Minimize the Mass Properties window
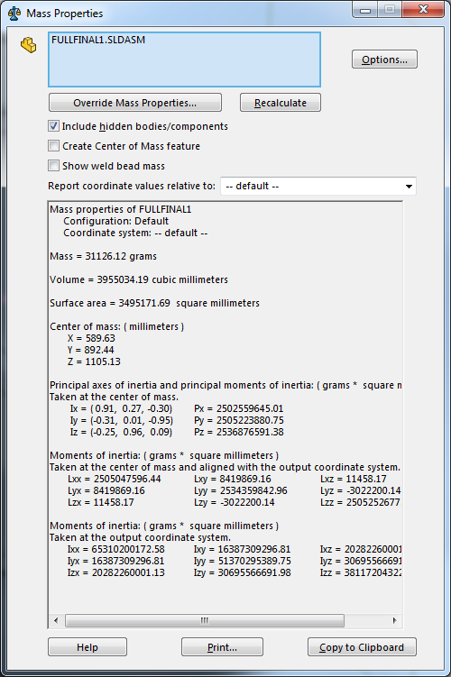451x677 pixels. coord(365,10)
